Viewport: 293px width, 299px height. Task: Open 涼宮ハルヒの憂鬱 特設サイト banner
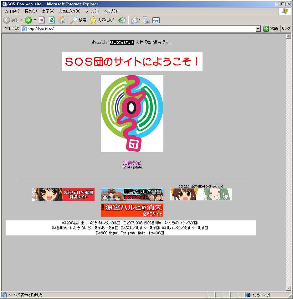pos(63,194)
